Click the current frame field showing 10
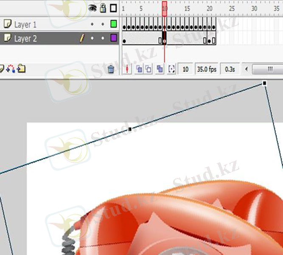The image size is (283, 255). point(185,69)
